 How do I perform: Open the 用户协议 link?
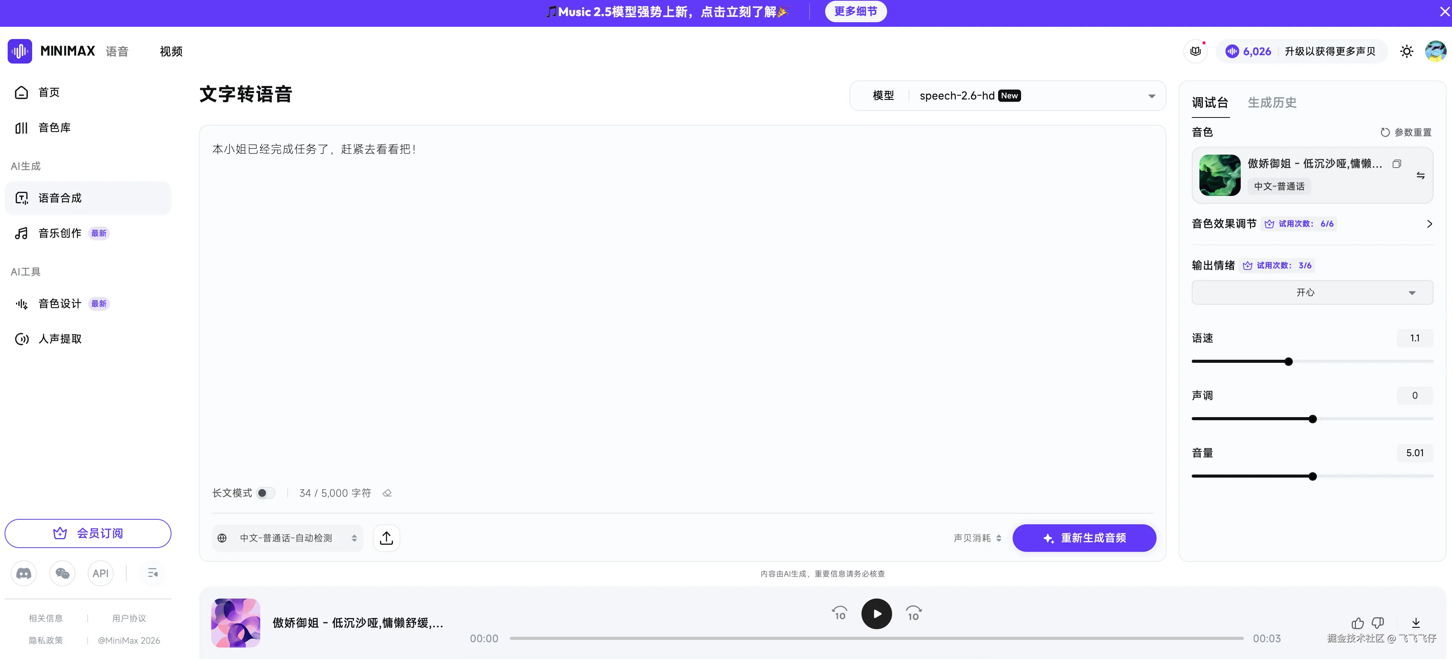click(x=129, y=618)
